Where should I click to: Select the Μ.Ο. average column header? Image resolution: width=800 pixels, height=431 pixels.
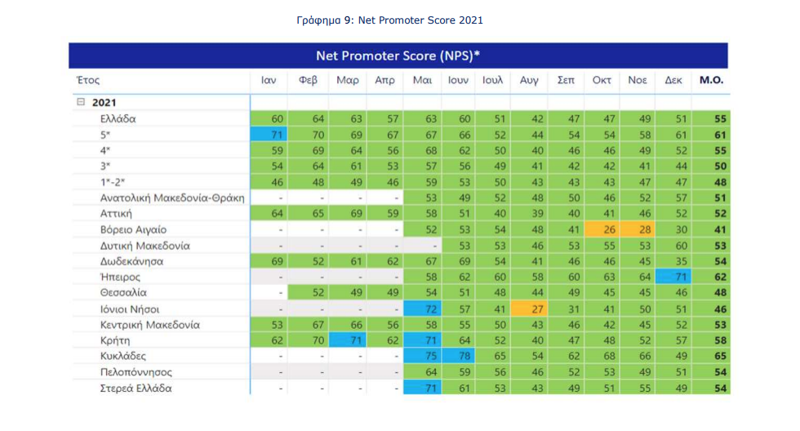point(711,81)
